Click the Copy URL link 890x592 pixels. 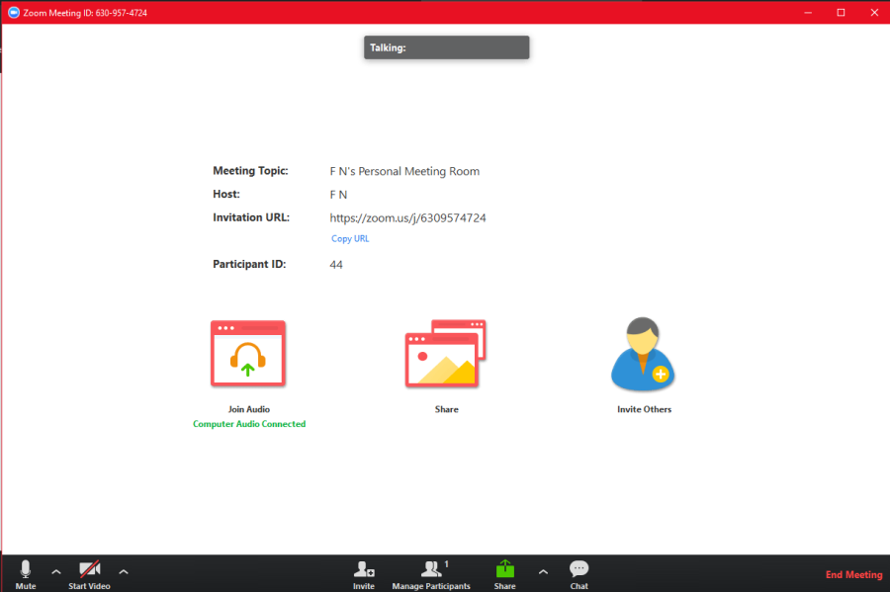[350, 239]
